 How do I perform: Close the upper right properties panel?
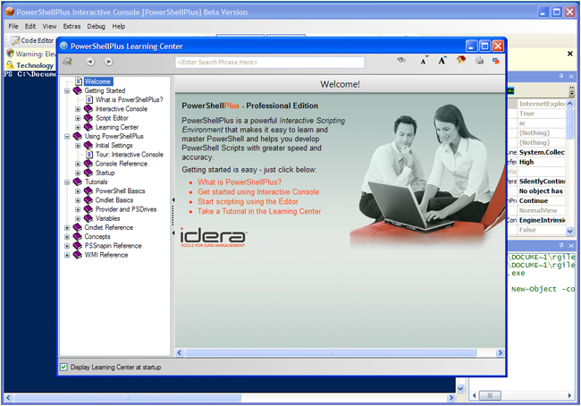point(571,76)
